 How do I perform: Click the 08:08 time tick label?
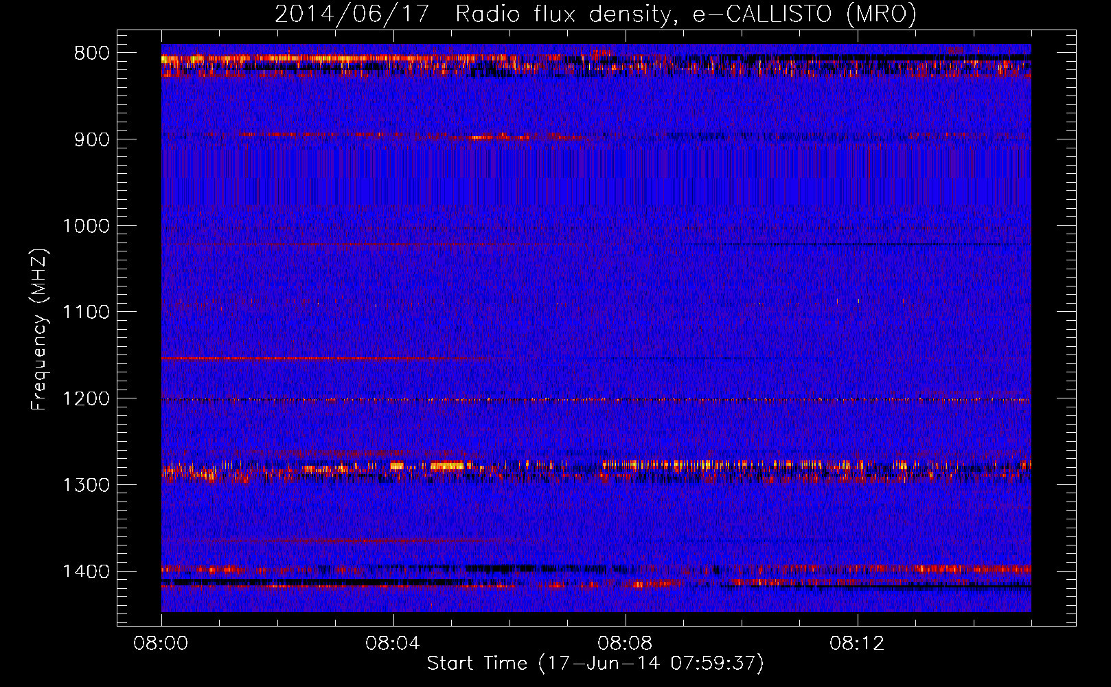[625, 644]
